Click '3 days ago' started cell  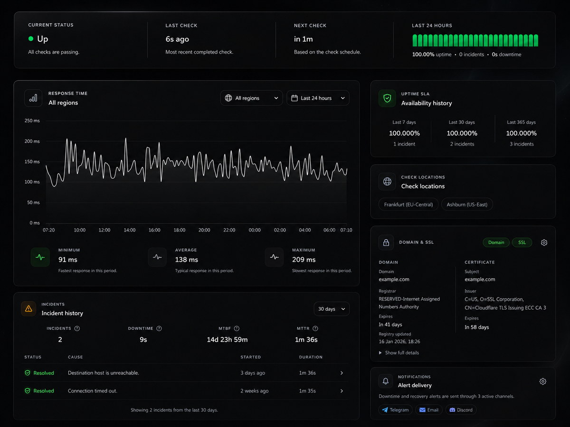tap(253, 373)
